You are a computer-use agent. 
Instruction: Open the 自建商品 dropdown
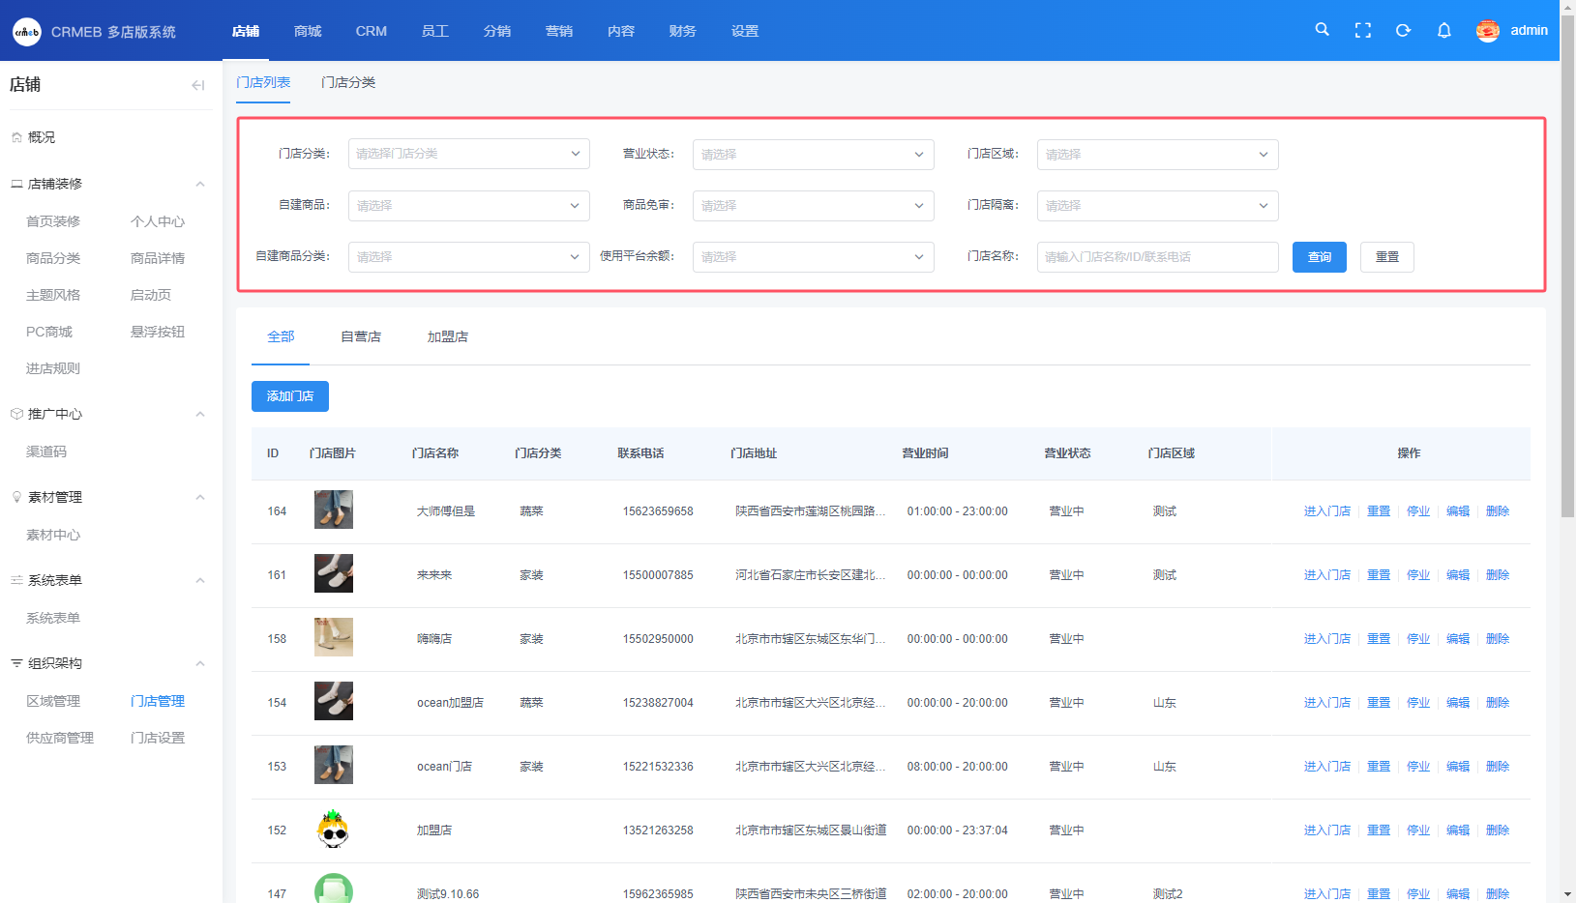(x=469, y=206)
